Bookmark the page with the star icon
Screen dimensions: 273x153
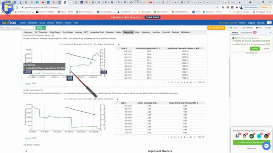[218, 8]
